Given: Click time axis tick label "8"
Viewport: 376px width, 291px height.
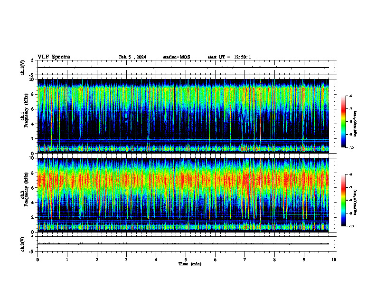Looking at the screenshot, I should pyautogui.click(x=274, y=260).
